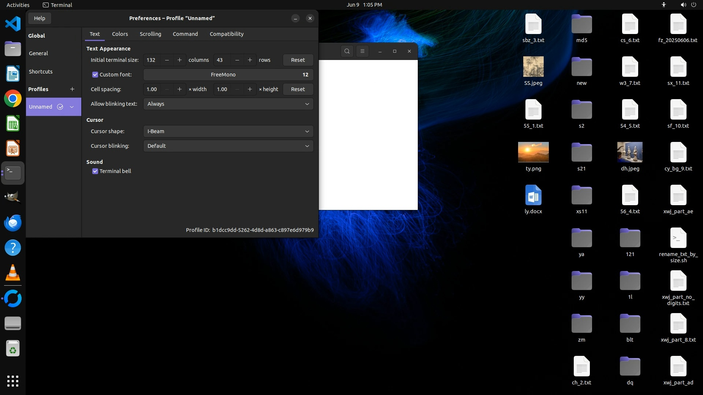The image size is (703, 395).
Task: Open the Shortcuts section in sidebar
Action: click(x=41, y=72)
